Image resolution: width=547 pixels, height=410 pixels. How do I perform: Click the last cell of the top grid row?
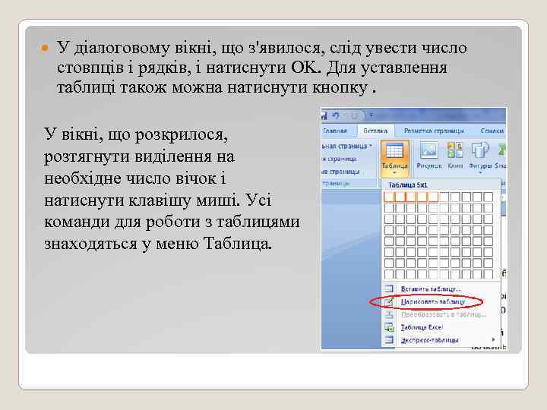(x=489, y=197)
